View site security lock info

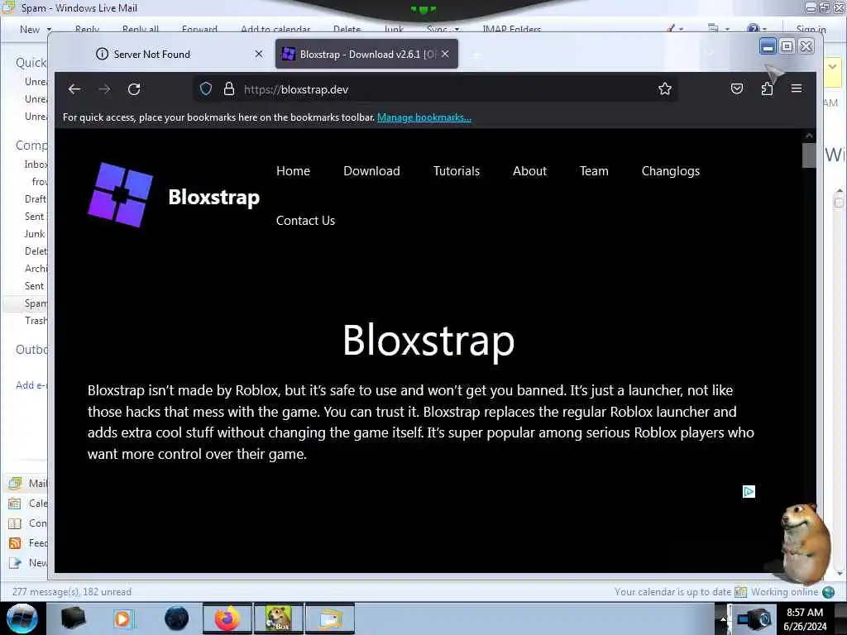point(229,89)
